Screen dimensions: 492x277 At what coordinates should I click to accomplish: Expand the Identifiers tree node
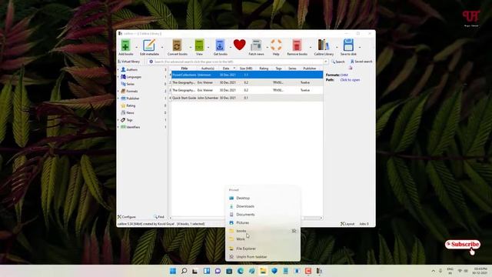point(118,127)
